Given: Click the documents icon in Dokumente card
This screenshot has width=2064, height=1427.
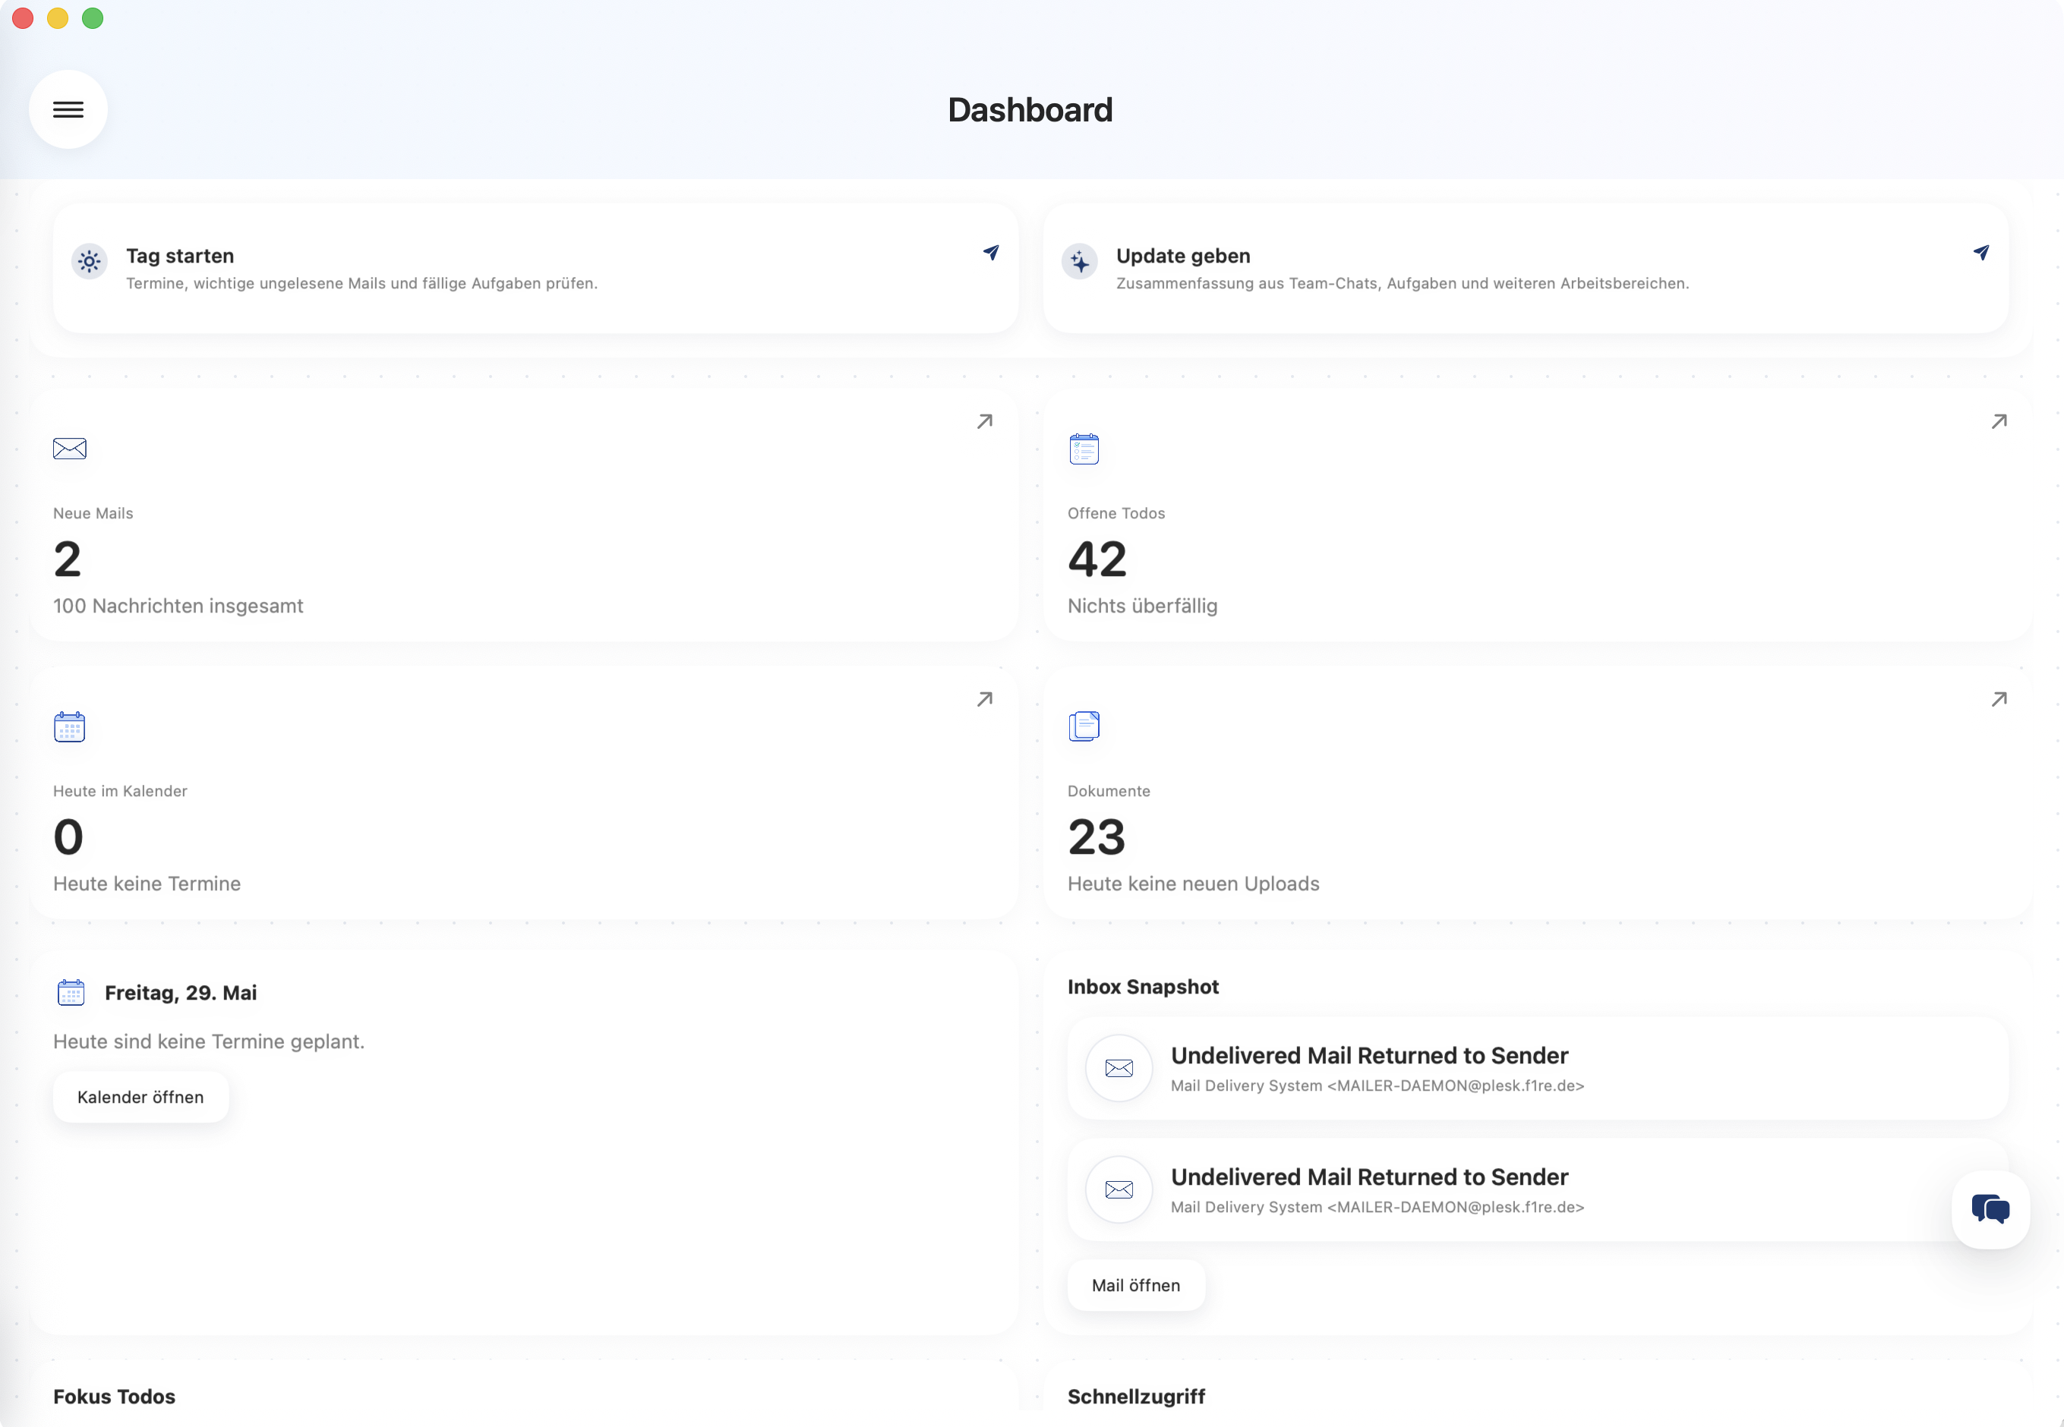Looking at the screenshot, I should [1084, 726].
